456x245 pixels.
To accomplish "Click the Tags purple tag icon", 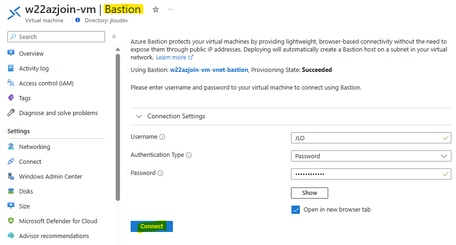I will click(11, 98).
